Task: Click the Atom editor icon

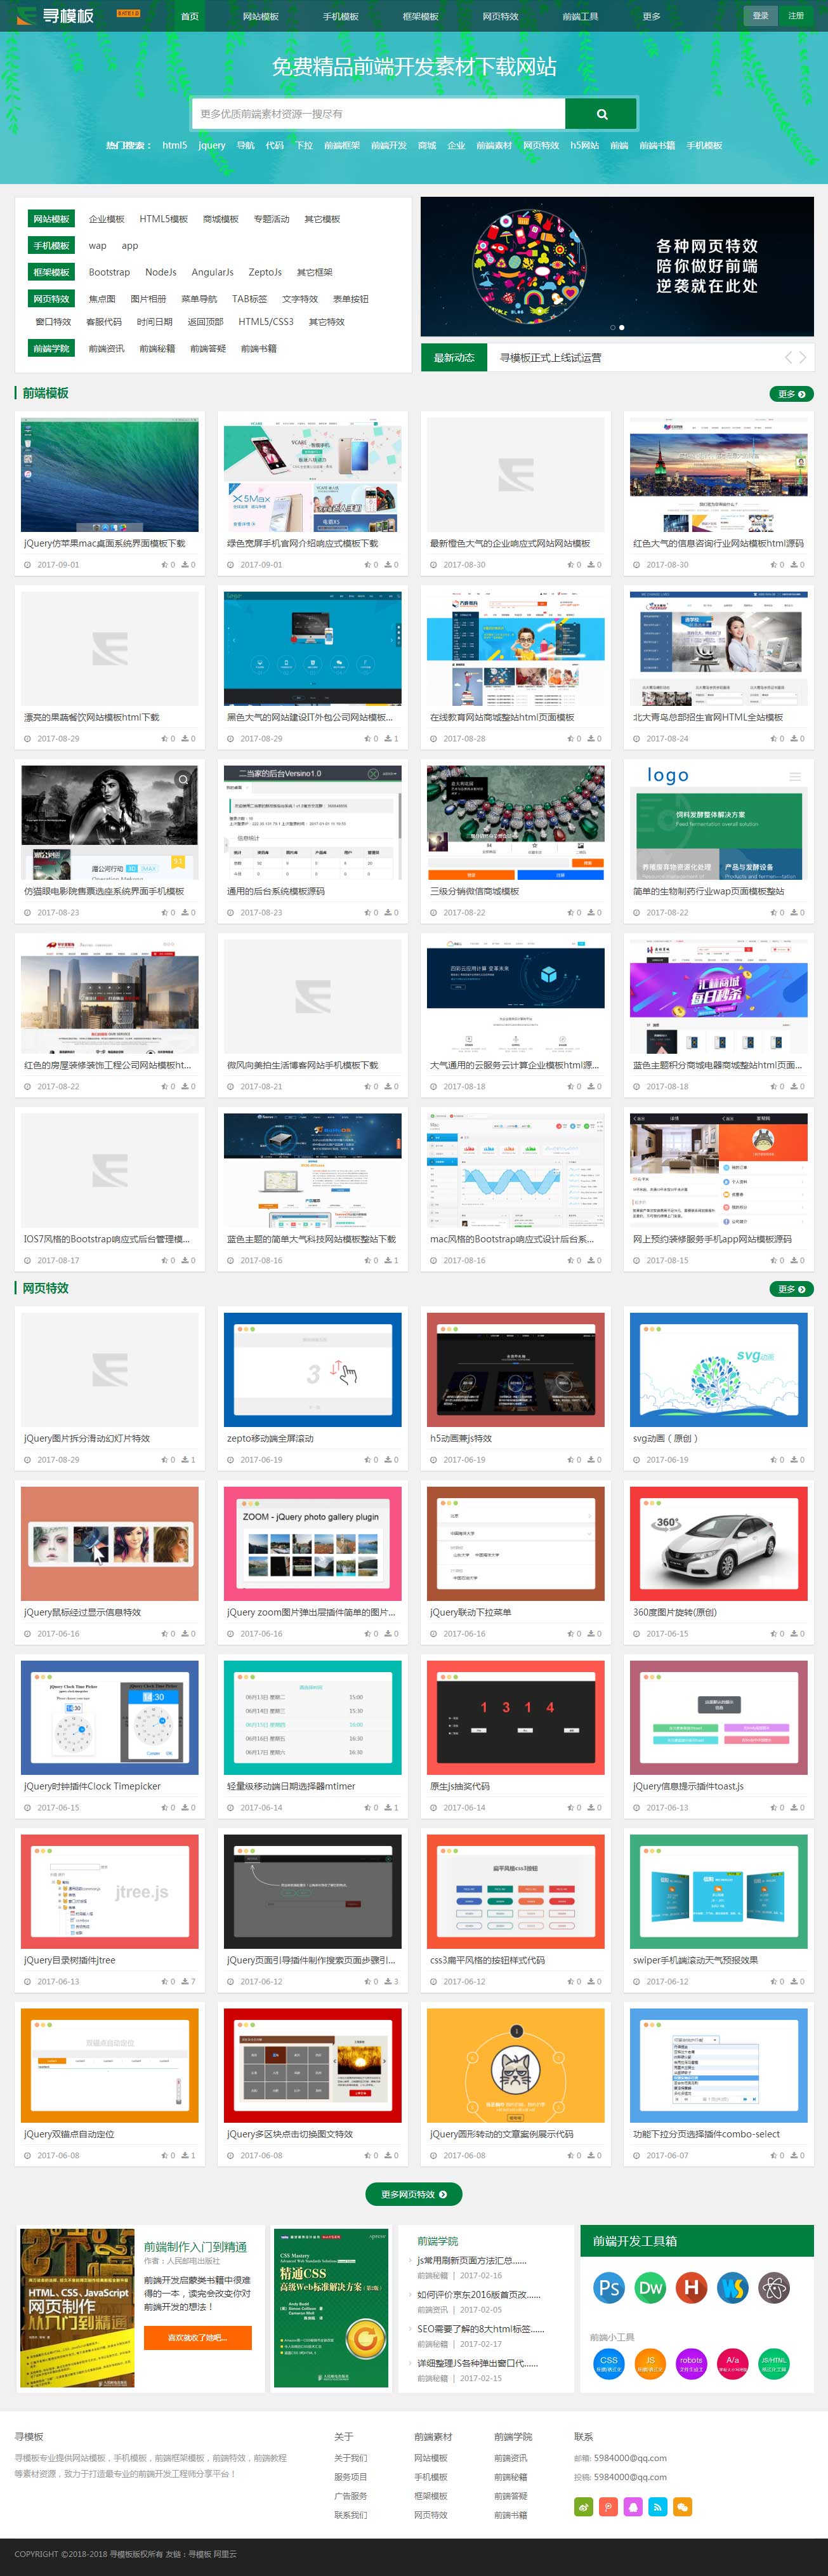Action: pos(774,2287)
